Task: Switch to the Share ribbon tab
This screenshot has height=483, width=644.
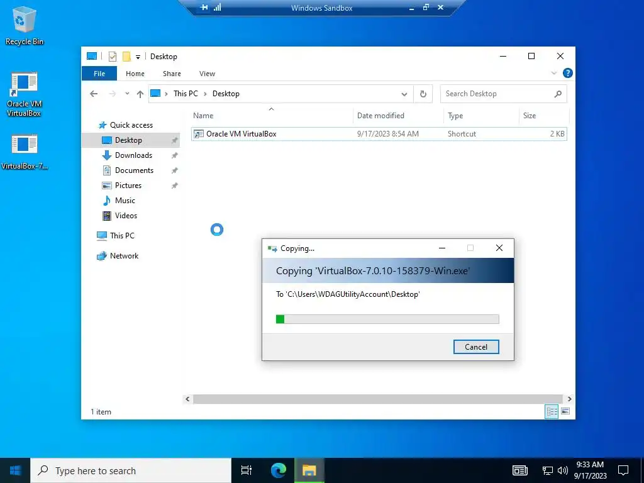Action: pos(172,74)
